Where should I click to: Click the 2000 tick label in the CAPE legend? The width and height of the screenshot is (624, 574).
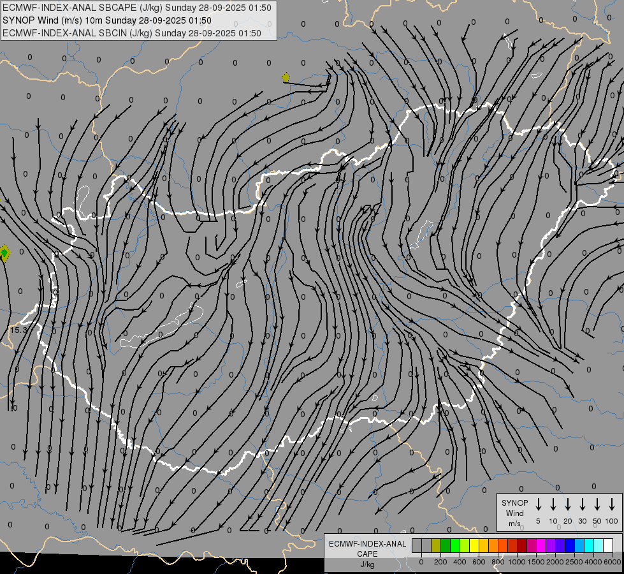[555, 562]
